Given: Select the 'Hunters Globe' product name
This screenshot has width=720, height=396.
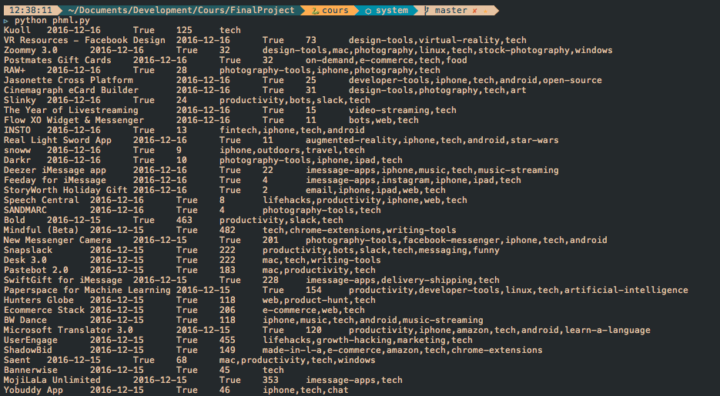Looking at the screenshot, I should click(39, 300).
